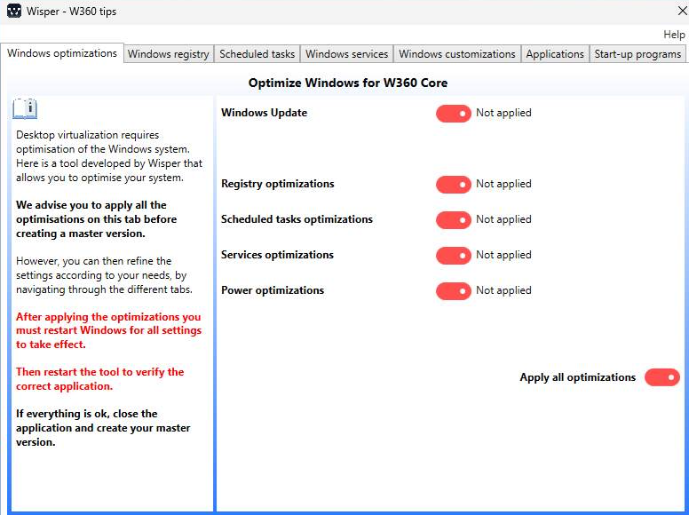
Task: Click the Windows Update label
Action: pos(264,113)
